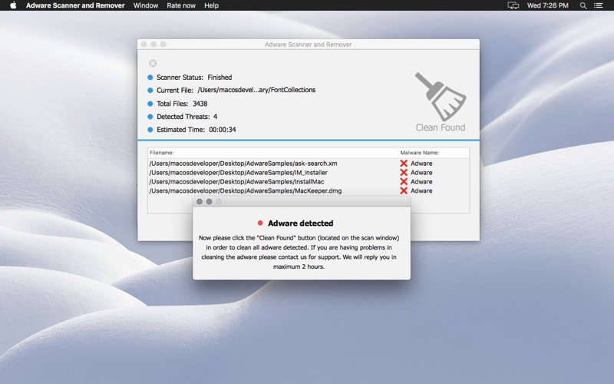
Task: Select ask-search.xm file row
Action: pyautogui.click(x=309, y=164)
